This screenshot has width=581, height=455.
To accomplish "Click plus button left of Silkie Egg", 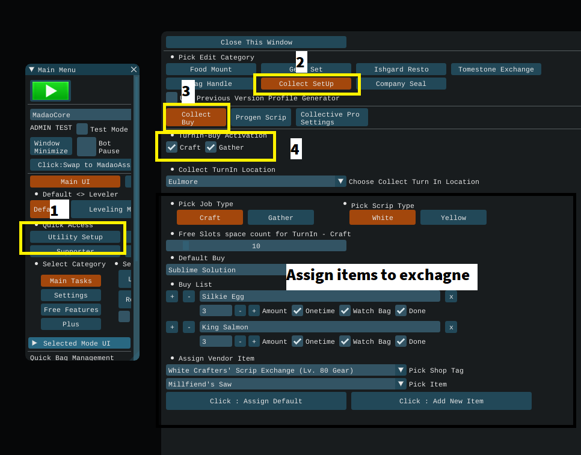I will (x=172, y=296).
